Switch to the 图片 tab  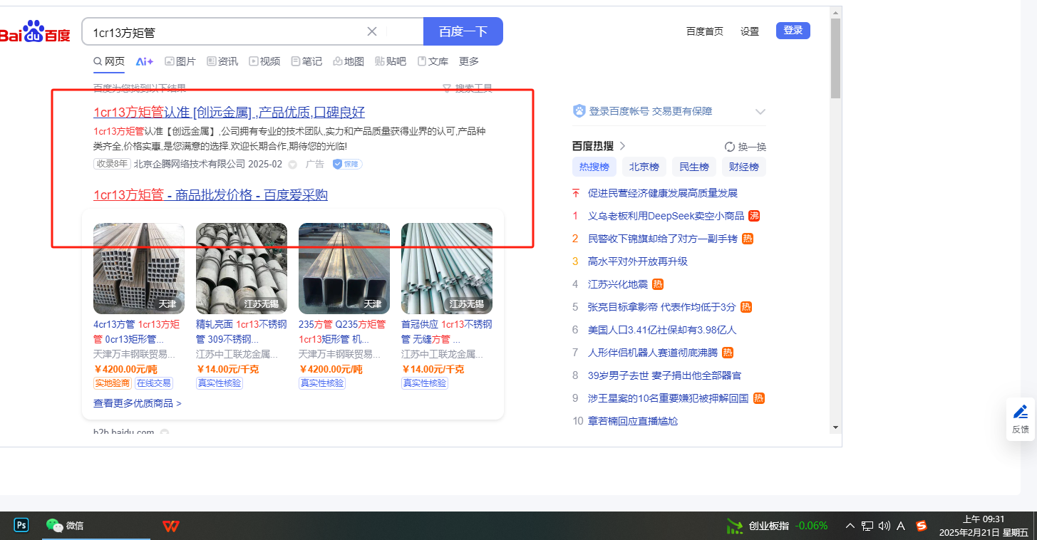click(180, 61)
